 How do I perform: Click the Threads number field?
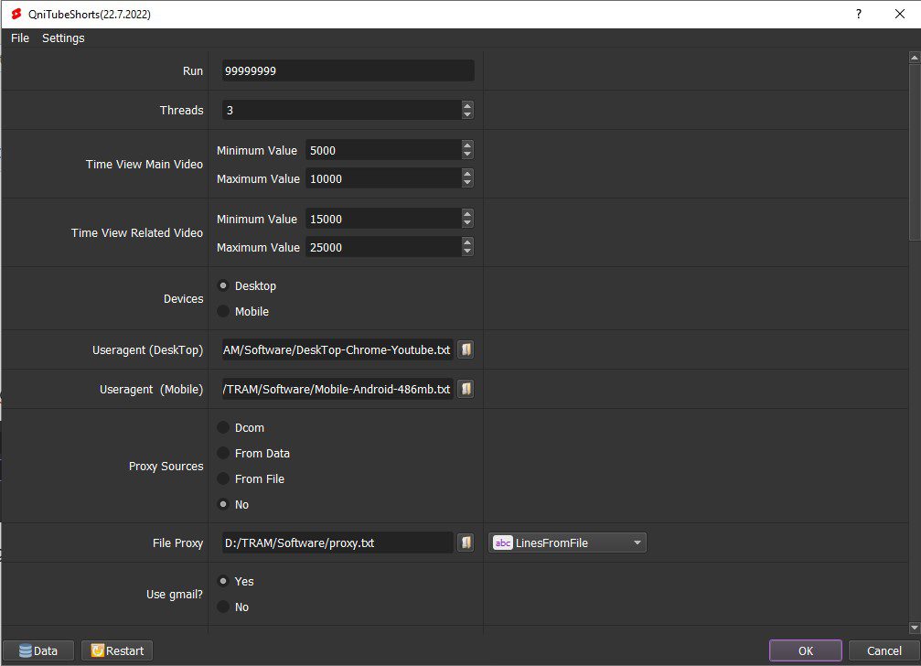pos(342,111)
